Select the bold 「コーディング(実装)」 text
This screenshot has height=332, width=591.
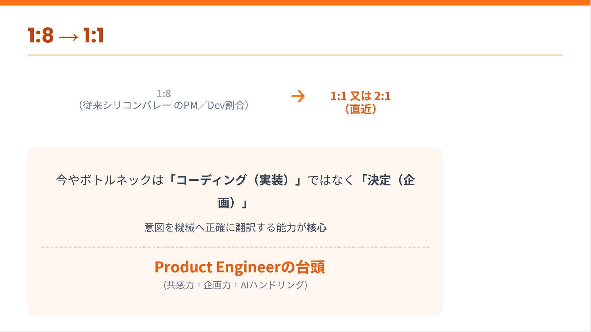[235, 180]
